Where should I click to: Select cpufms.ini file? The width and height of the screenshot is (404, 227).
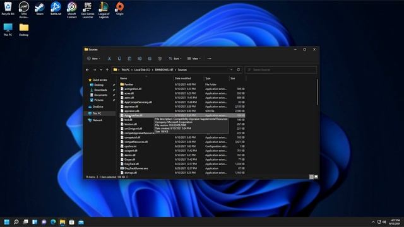(182, 146)
